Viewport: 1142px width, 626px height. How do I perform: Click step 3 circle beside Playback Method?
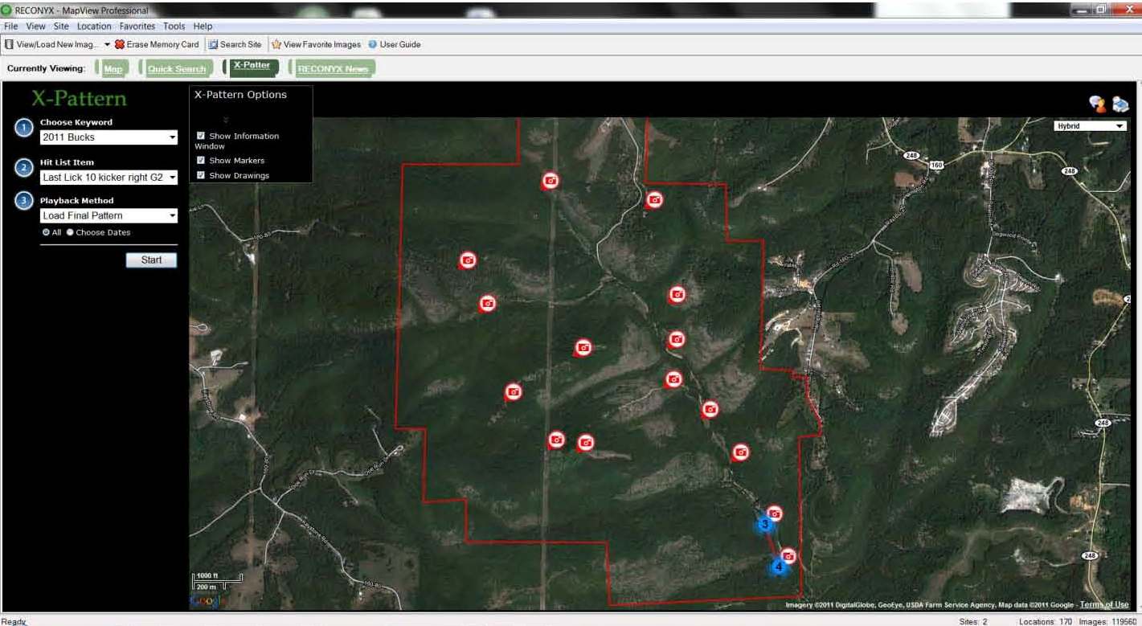click(24, 201)
